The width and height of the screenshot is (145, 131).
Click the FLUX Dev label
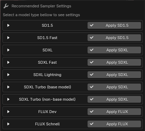(x=47, y=112)
